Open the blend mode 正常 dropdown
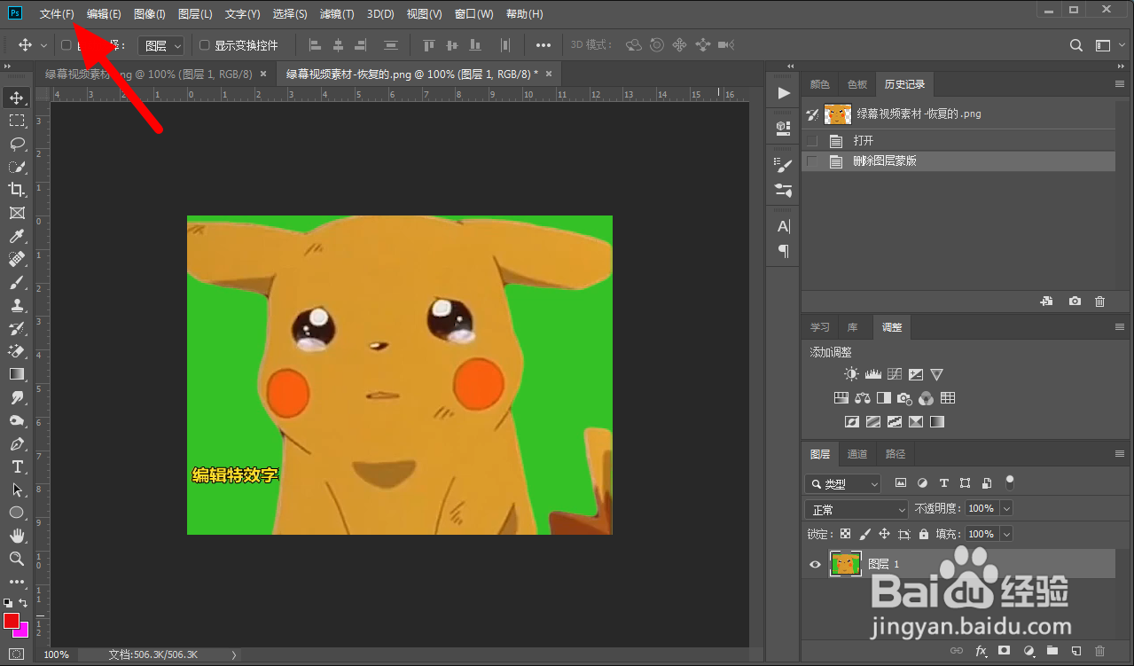The image size is (1134, 666). coord(856,510)
